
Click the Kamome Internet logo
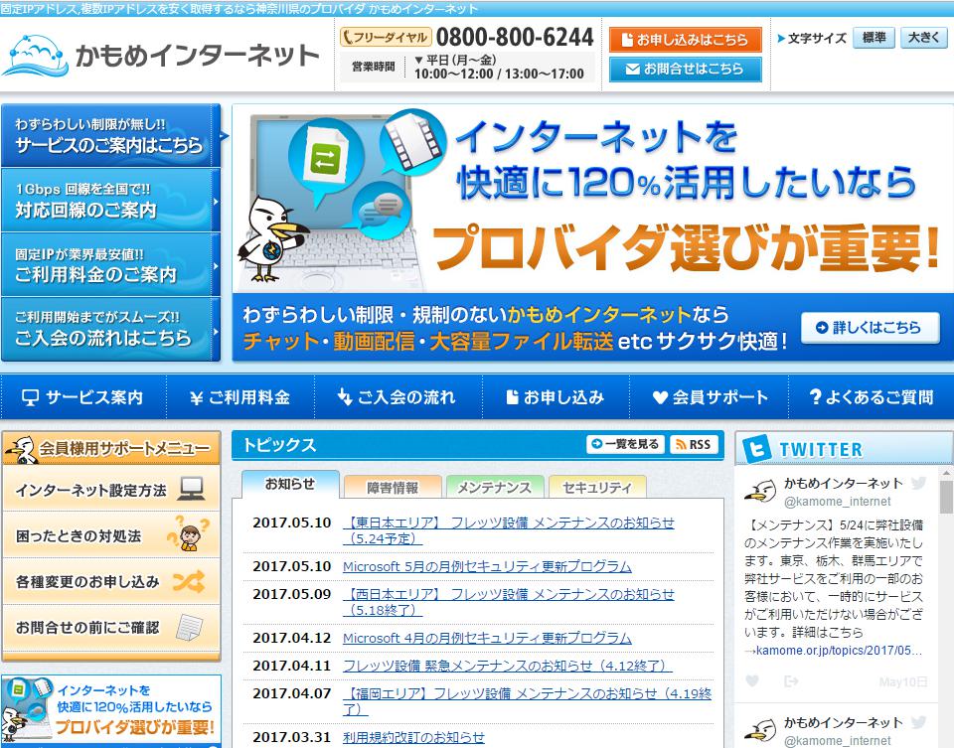pos(161,55)
